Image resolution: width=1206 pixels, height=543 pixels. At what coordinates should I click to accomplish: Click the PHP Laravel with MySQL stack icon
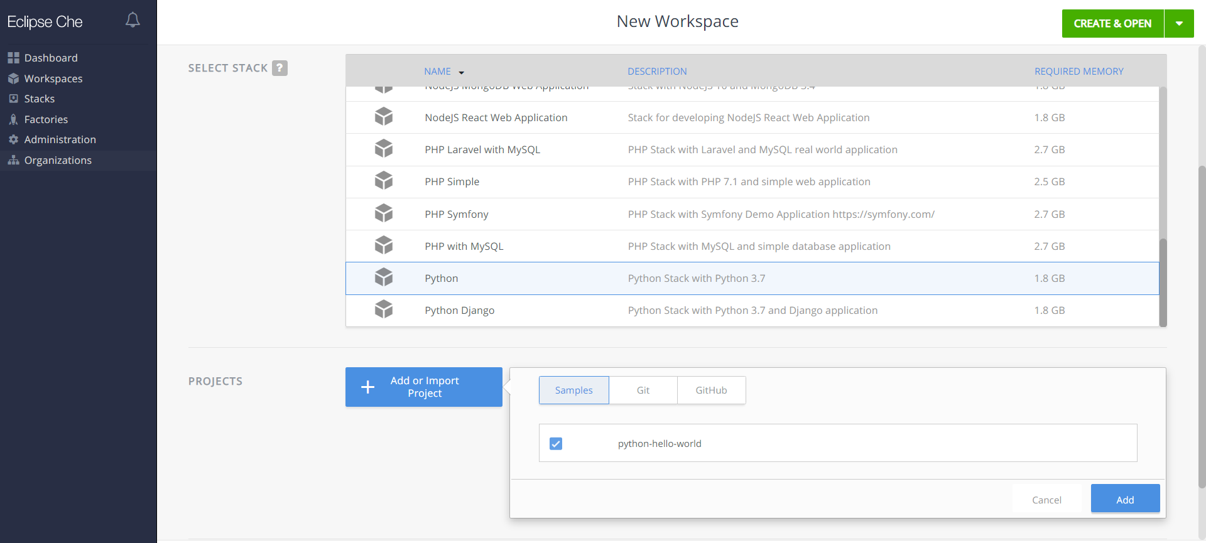coord(384,149)
